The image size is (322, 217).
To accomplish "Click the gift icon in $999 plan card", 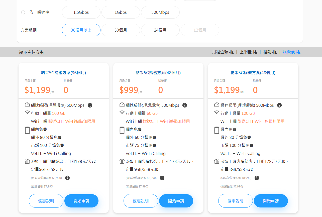I will (122, 161).
